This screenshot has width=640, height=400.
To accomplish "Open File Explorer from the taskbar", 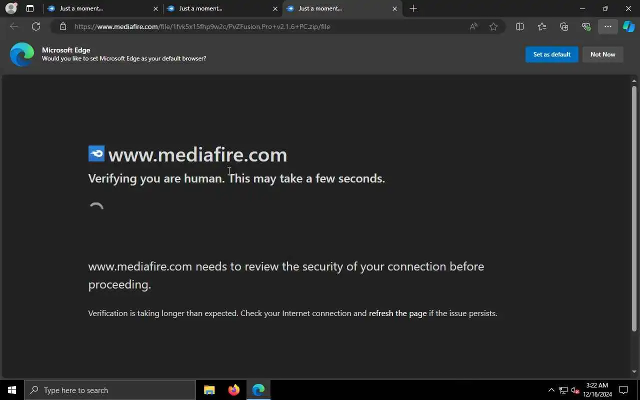I will [209, 390].
